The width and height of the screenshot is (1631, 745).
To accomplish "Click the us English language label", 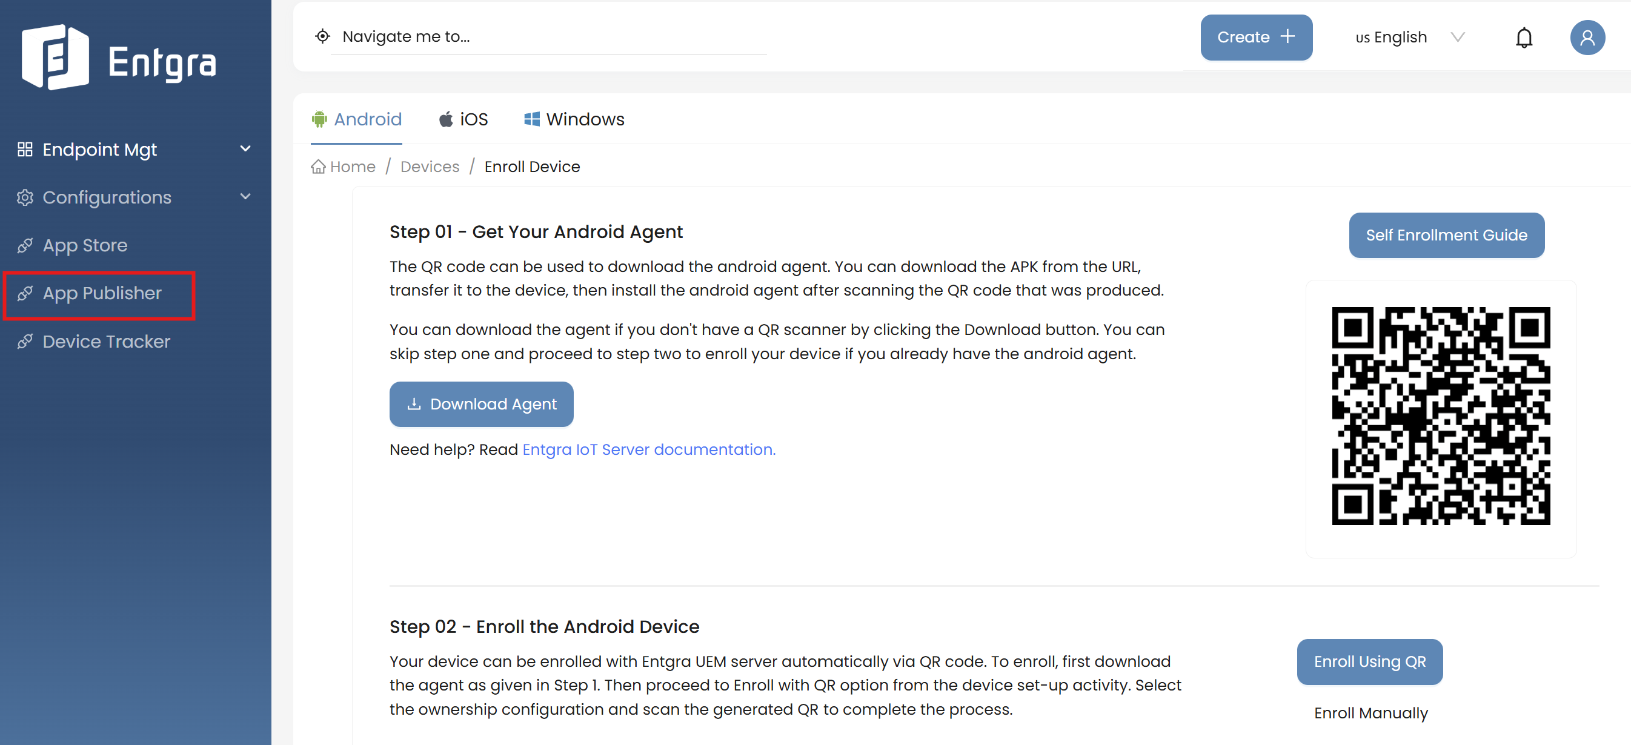I will click(x=1391, y=38).
